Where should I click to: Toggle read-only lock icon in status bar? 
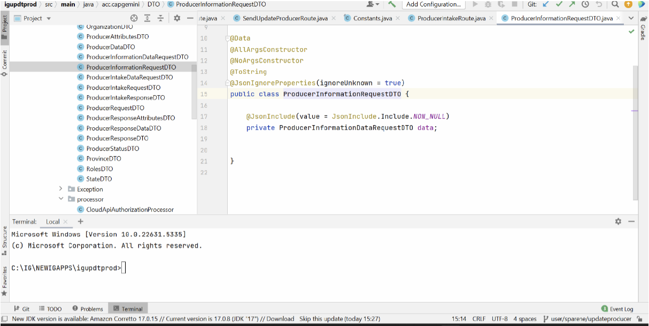[x=639, y=319]
